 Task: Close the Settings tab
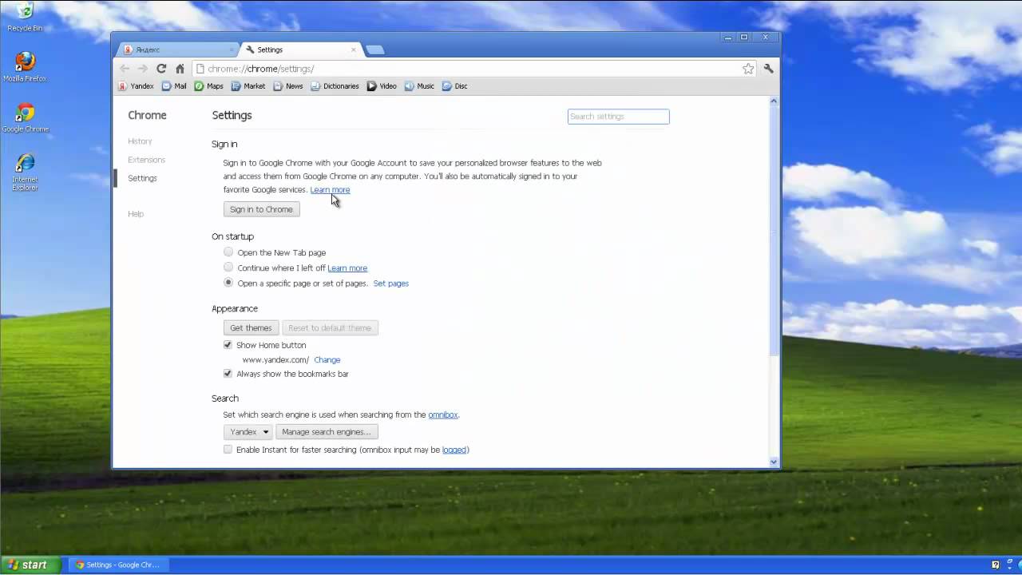tap(354, 50)
